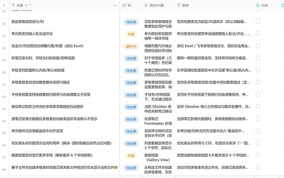The height and width of the screenshot is (178, 284).
Task: Click title "双击行/列边框自动调整行宽/列宽 (类似 Excel)"
Action: (47, 46)
